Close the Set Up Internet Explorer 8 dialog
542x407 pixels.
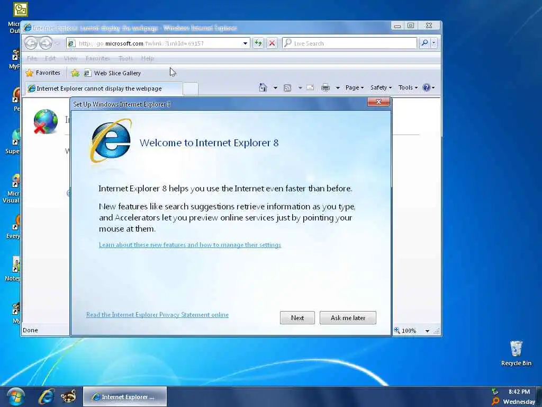click(x=378, y=102)
